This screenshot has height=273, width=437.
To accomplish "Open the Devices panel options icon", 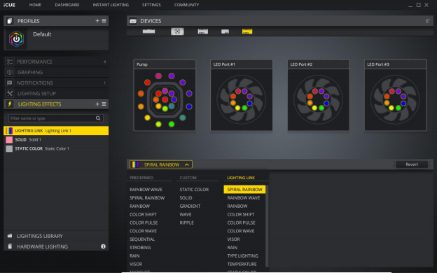I will click(427, 21).
